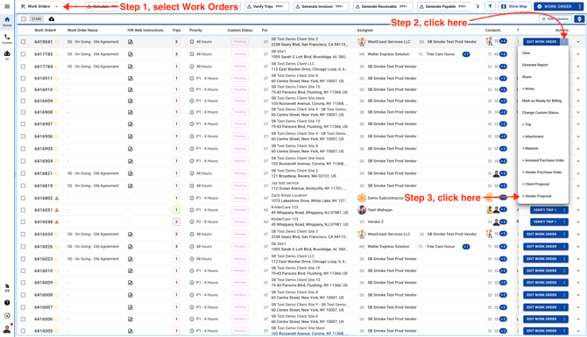Click Verify Trip 1 button for 6416051
587x337 pixels.
[x=545, y=210]
